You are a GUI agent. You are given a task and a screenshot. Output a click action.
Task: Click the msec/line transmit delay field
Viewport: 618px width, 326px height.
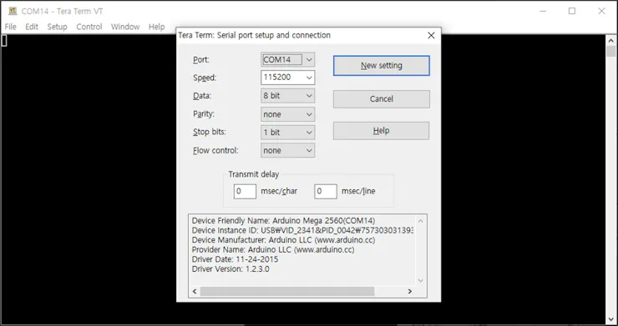(326, 192)
